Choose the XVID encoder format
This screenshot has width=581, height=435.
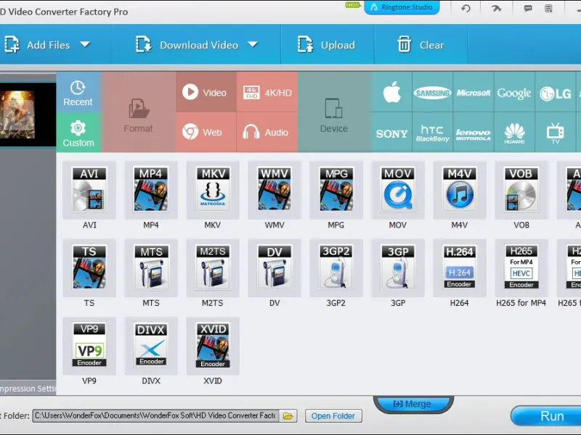pos(213,346)
